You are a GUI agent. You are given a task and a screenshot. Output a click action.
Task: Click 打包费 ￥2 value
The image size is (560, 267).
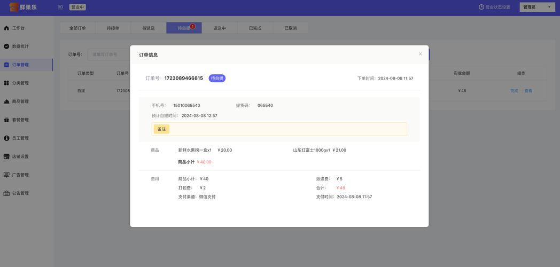(x=203, y=188)
